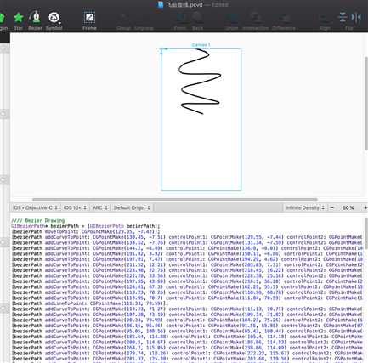Click the 50 % zoom value
This screenshot has width=368, height=363.
click(x=348, y=207)
